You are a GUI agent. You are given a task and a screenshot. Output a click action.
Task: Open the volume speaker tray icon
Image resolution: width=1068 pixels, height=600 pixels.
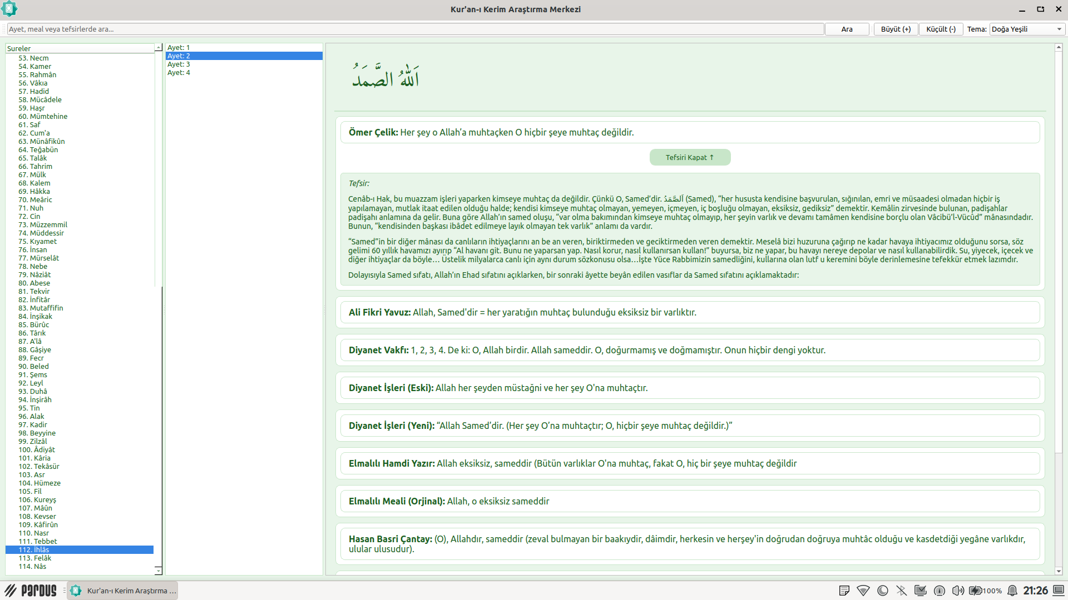[958, 591]
